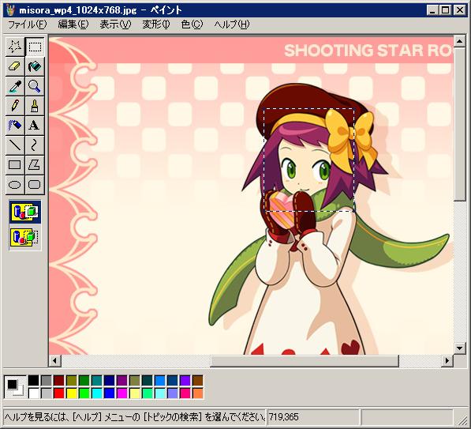Select the Rounded Rectangle tool

point(35,184)
